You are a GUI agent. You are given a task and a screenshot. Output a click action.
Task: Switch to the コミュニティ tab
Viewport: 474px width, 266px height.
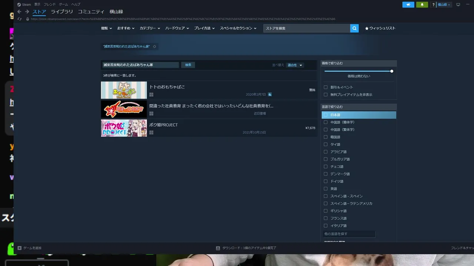point(91,12)
